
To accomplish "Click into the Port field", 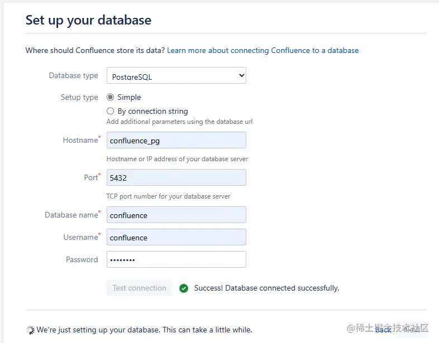I will pyautogui.click(x=176, y=178).
